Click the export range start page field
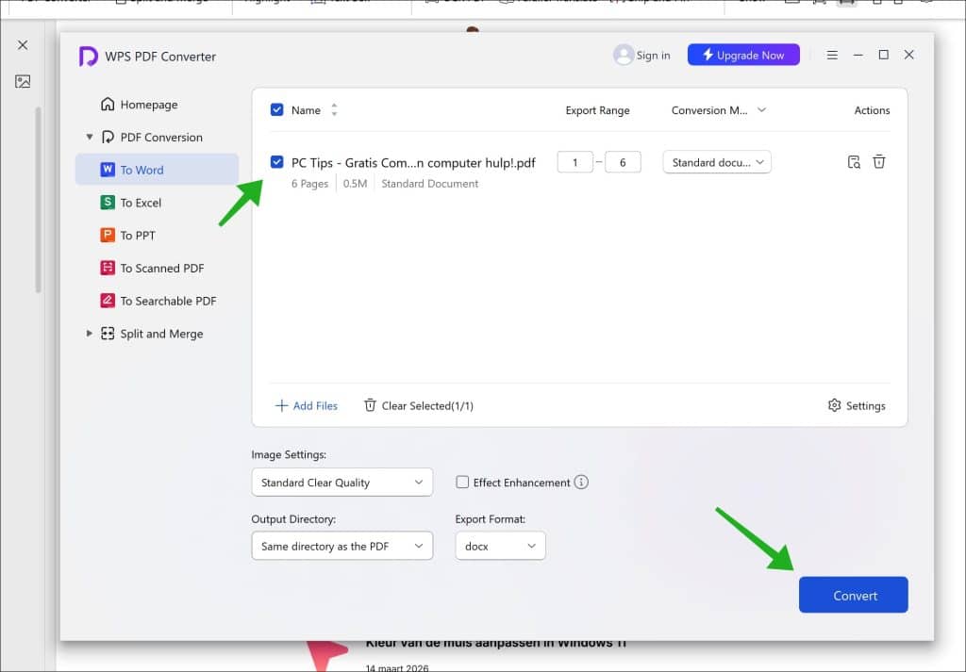 click(x=575, y=161)
